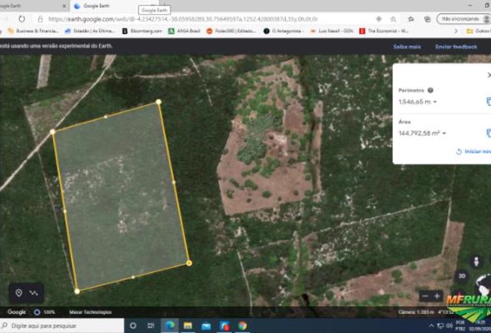
Task: Close the measurement panel
Action: click(x=489, y=75)
